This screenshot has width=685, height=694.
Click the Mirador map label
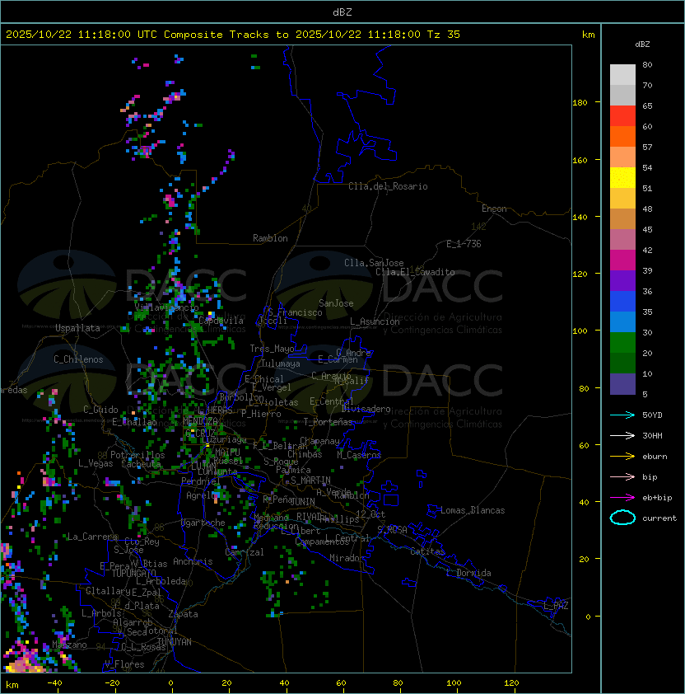(x=347, y=558)
